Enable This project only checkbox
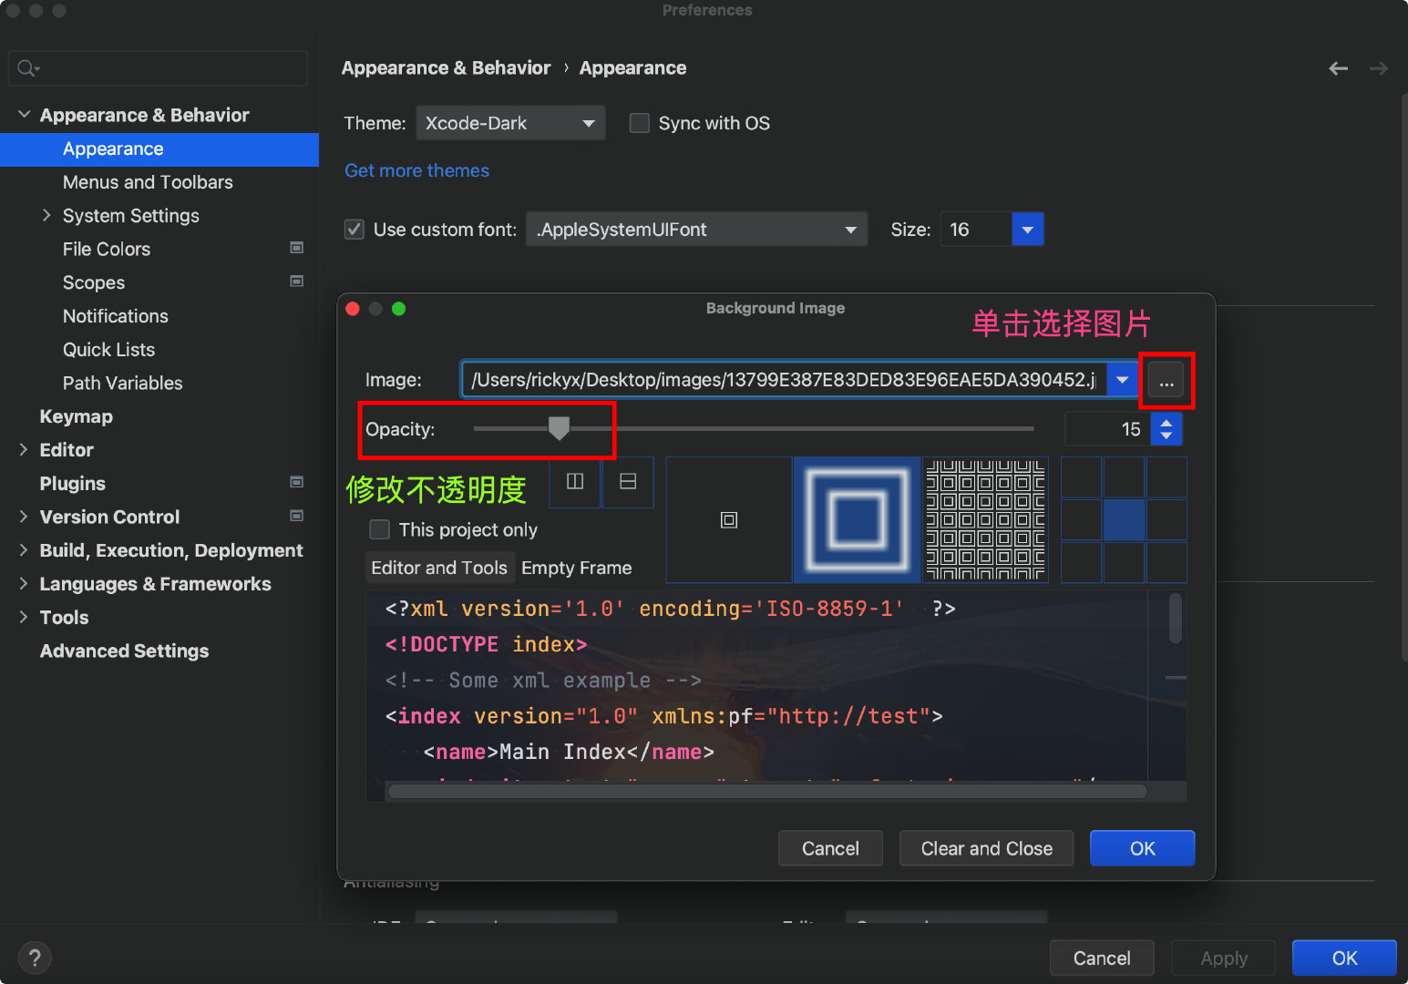 (x=380, y=529)
